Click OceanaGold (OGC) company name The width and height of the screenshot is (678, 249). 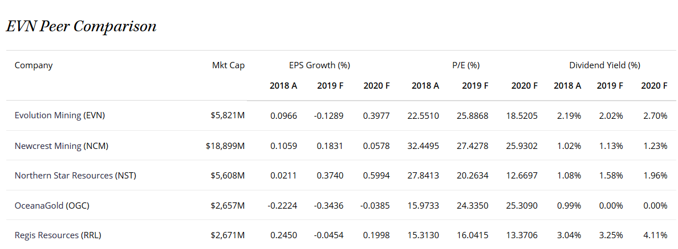(x=52, y=205)
